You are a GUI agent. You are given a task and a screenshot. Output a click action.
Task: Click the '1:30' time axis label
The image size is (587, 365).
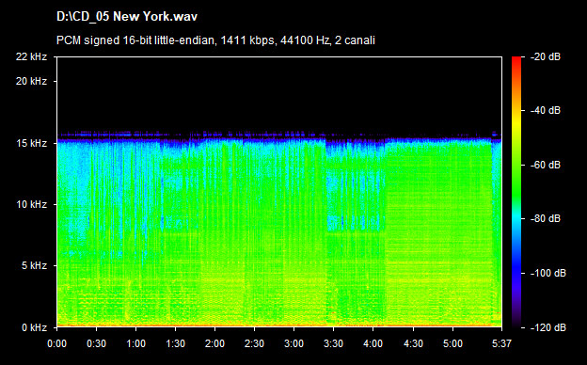pyautogui.click(x=175, y=343)
